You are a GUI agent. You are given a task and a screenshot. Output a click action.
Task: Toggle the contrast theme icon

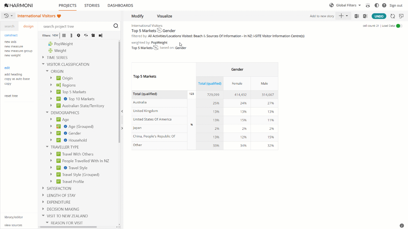[x=377, y=5]
